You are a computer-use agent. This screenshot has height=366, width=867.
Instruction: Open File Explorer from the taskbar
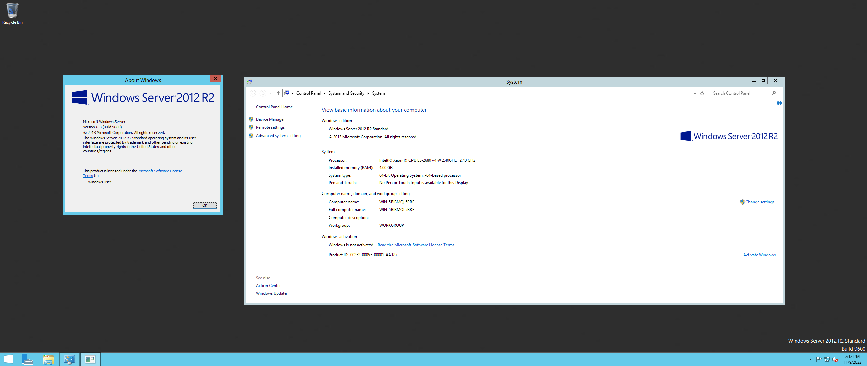pyautogui.click(x=48, y=359)
